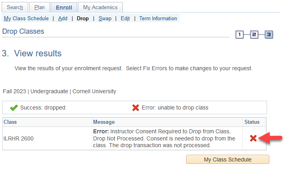Click the Edit enrollment link
Screen dimensions: 284x169
[x=125, y=18]
